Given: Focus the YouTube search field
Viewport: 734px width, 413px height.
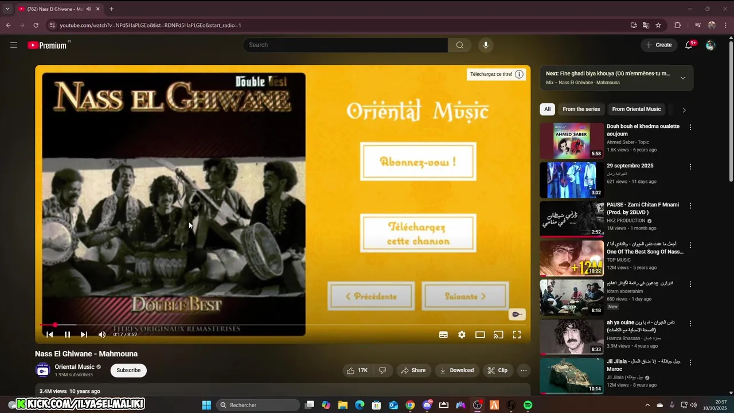Looking at the screenshot, I should [x=345, y=45].
